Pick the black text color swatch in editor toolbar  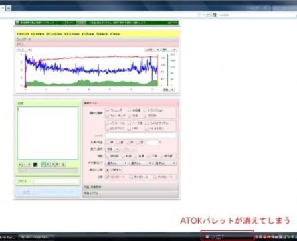[x=35, y=165]
